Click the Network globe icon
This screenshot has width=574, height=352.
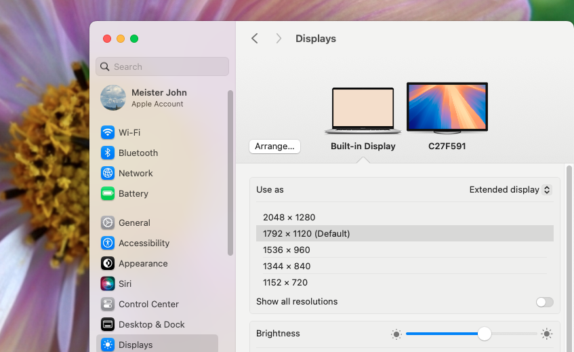point(108,173)
